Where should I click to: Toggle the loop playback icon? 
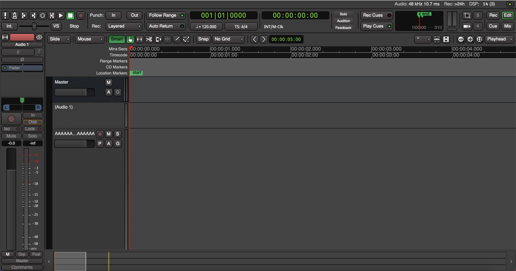pyautogui.click(x=42, y=15)
